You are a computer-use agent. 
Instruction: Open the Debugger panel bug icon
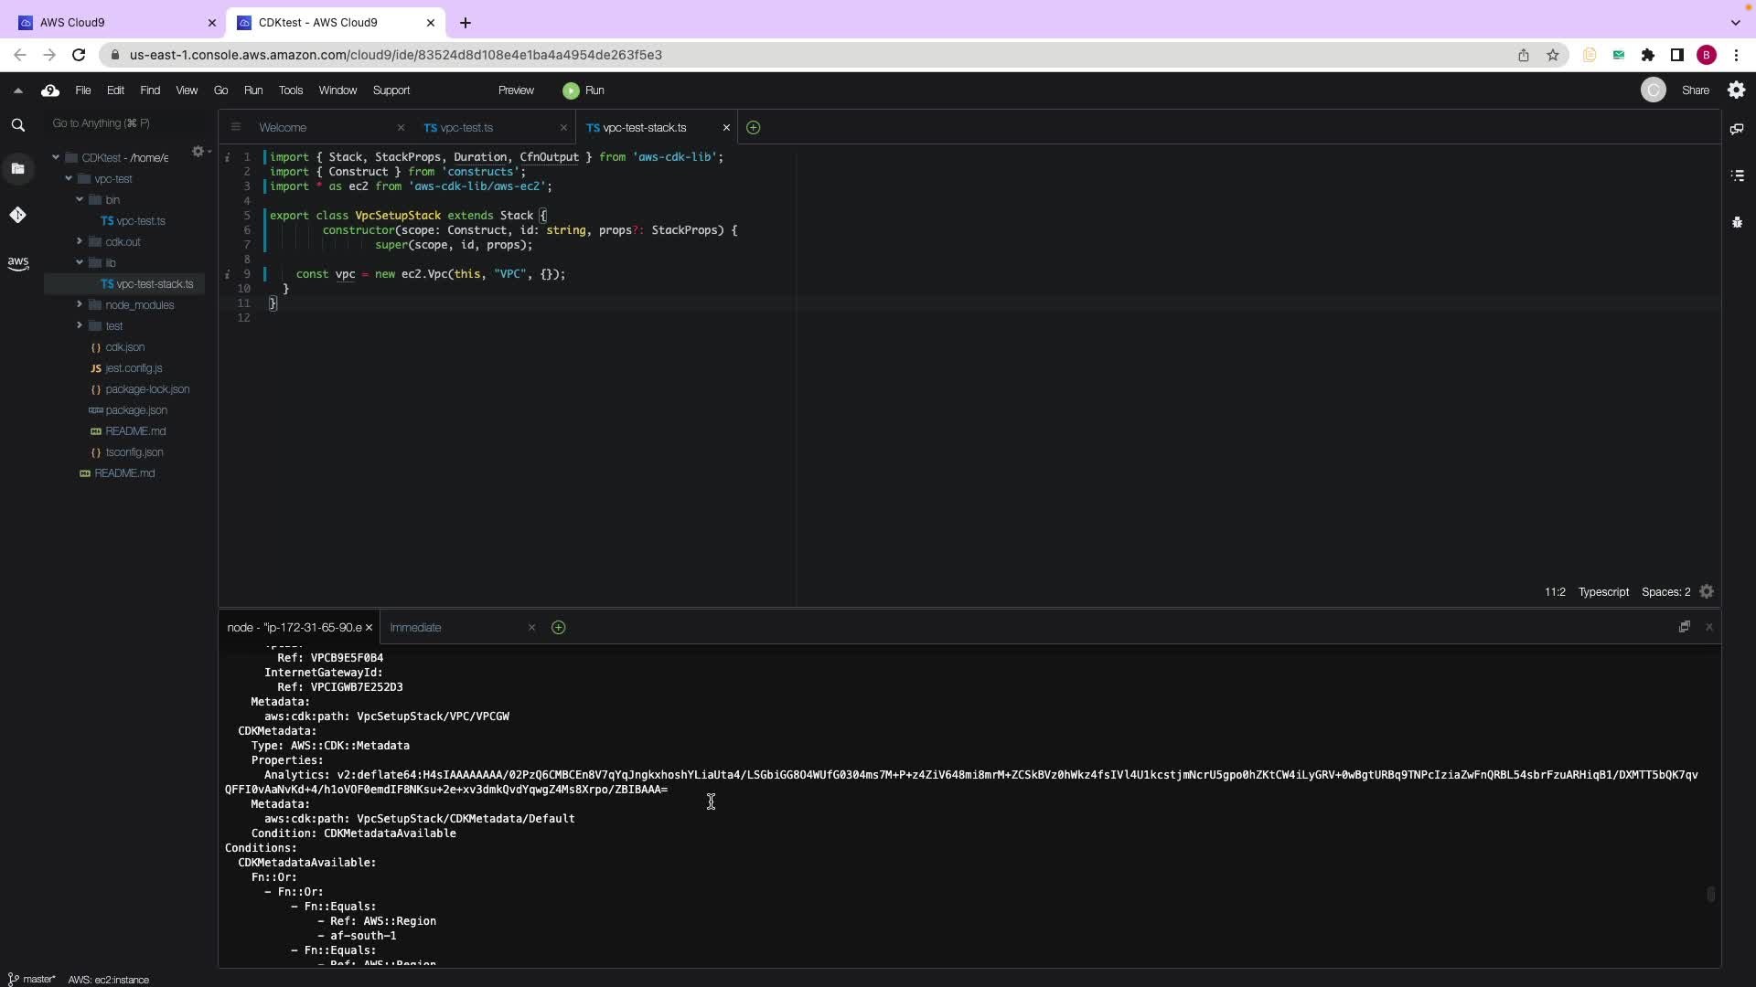click(x=1737, y=222)
